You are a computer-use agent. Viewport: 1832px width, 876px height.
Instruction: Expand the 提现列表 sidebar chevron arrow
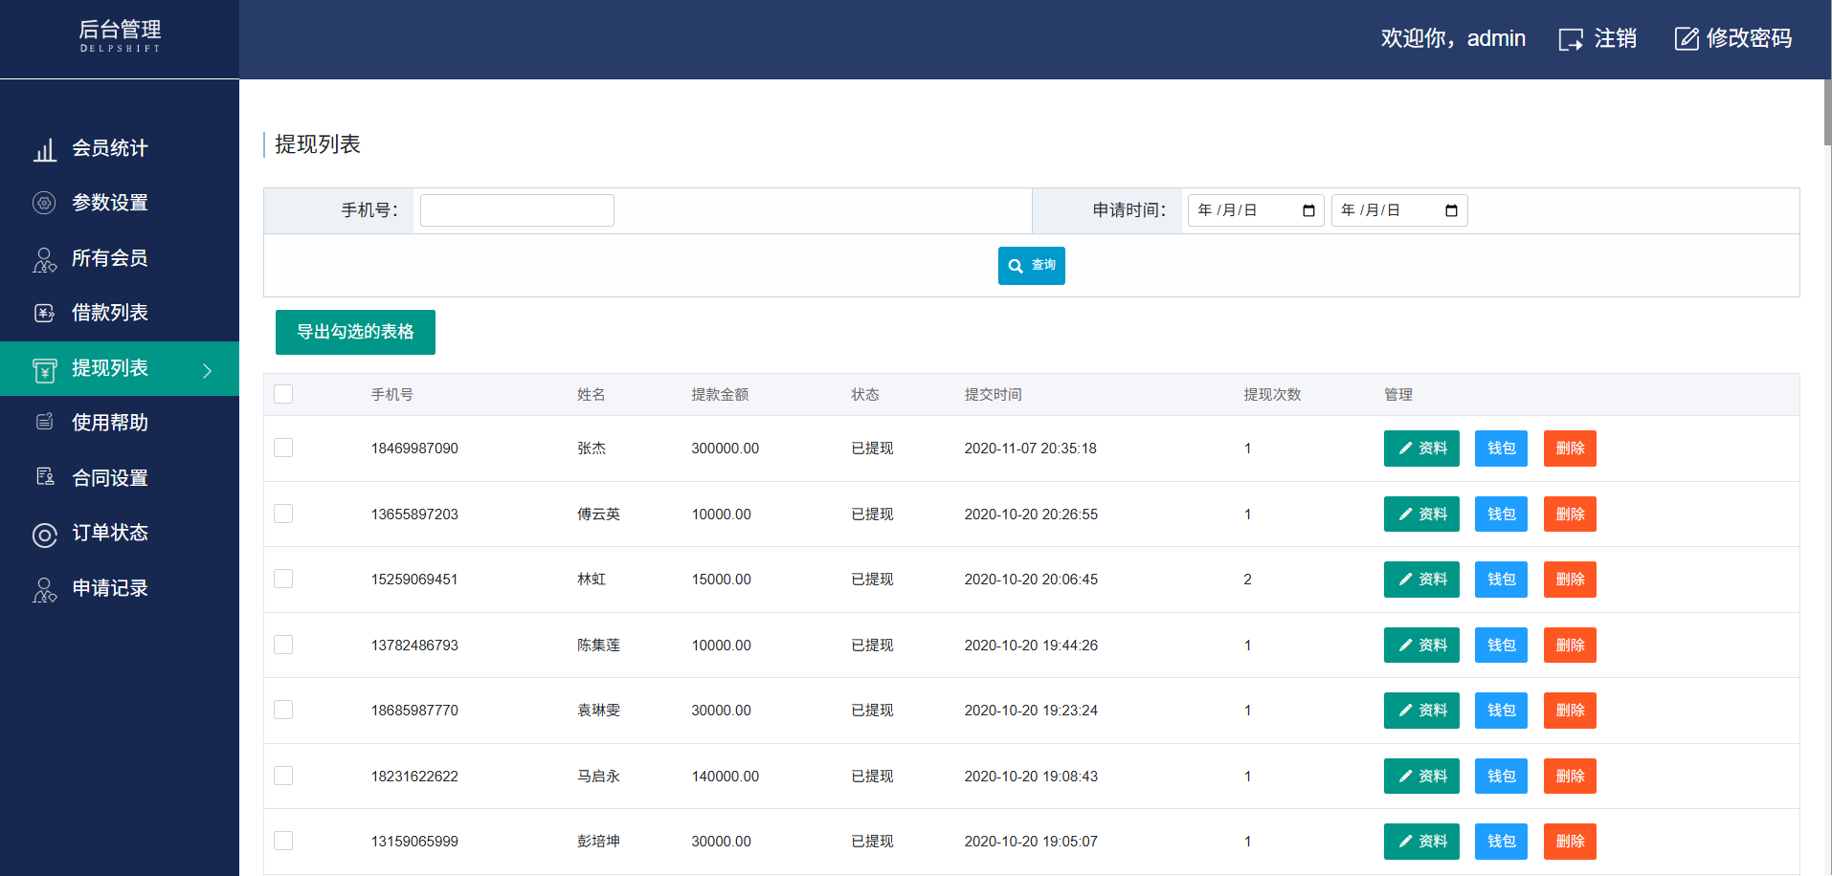(207, 370)
